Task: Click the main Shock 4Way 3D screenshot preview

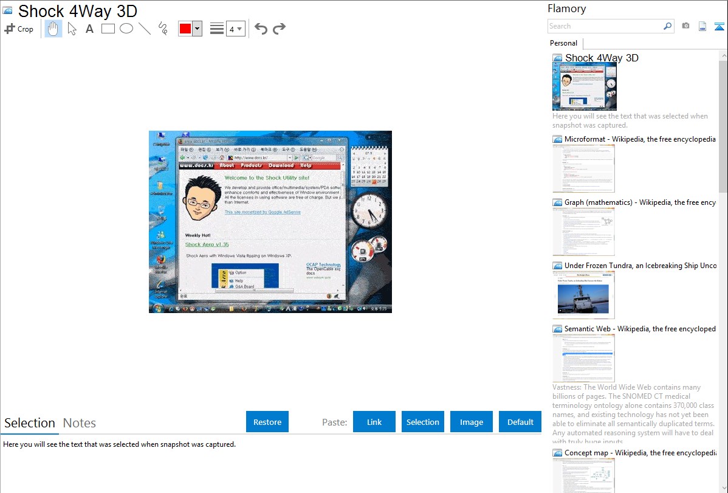Action: pos(270,222)
